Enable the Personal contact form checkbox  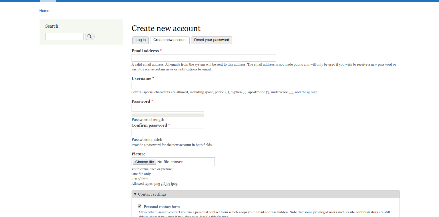(139, 206)
